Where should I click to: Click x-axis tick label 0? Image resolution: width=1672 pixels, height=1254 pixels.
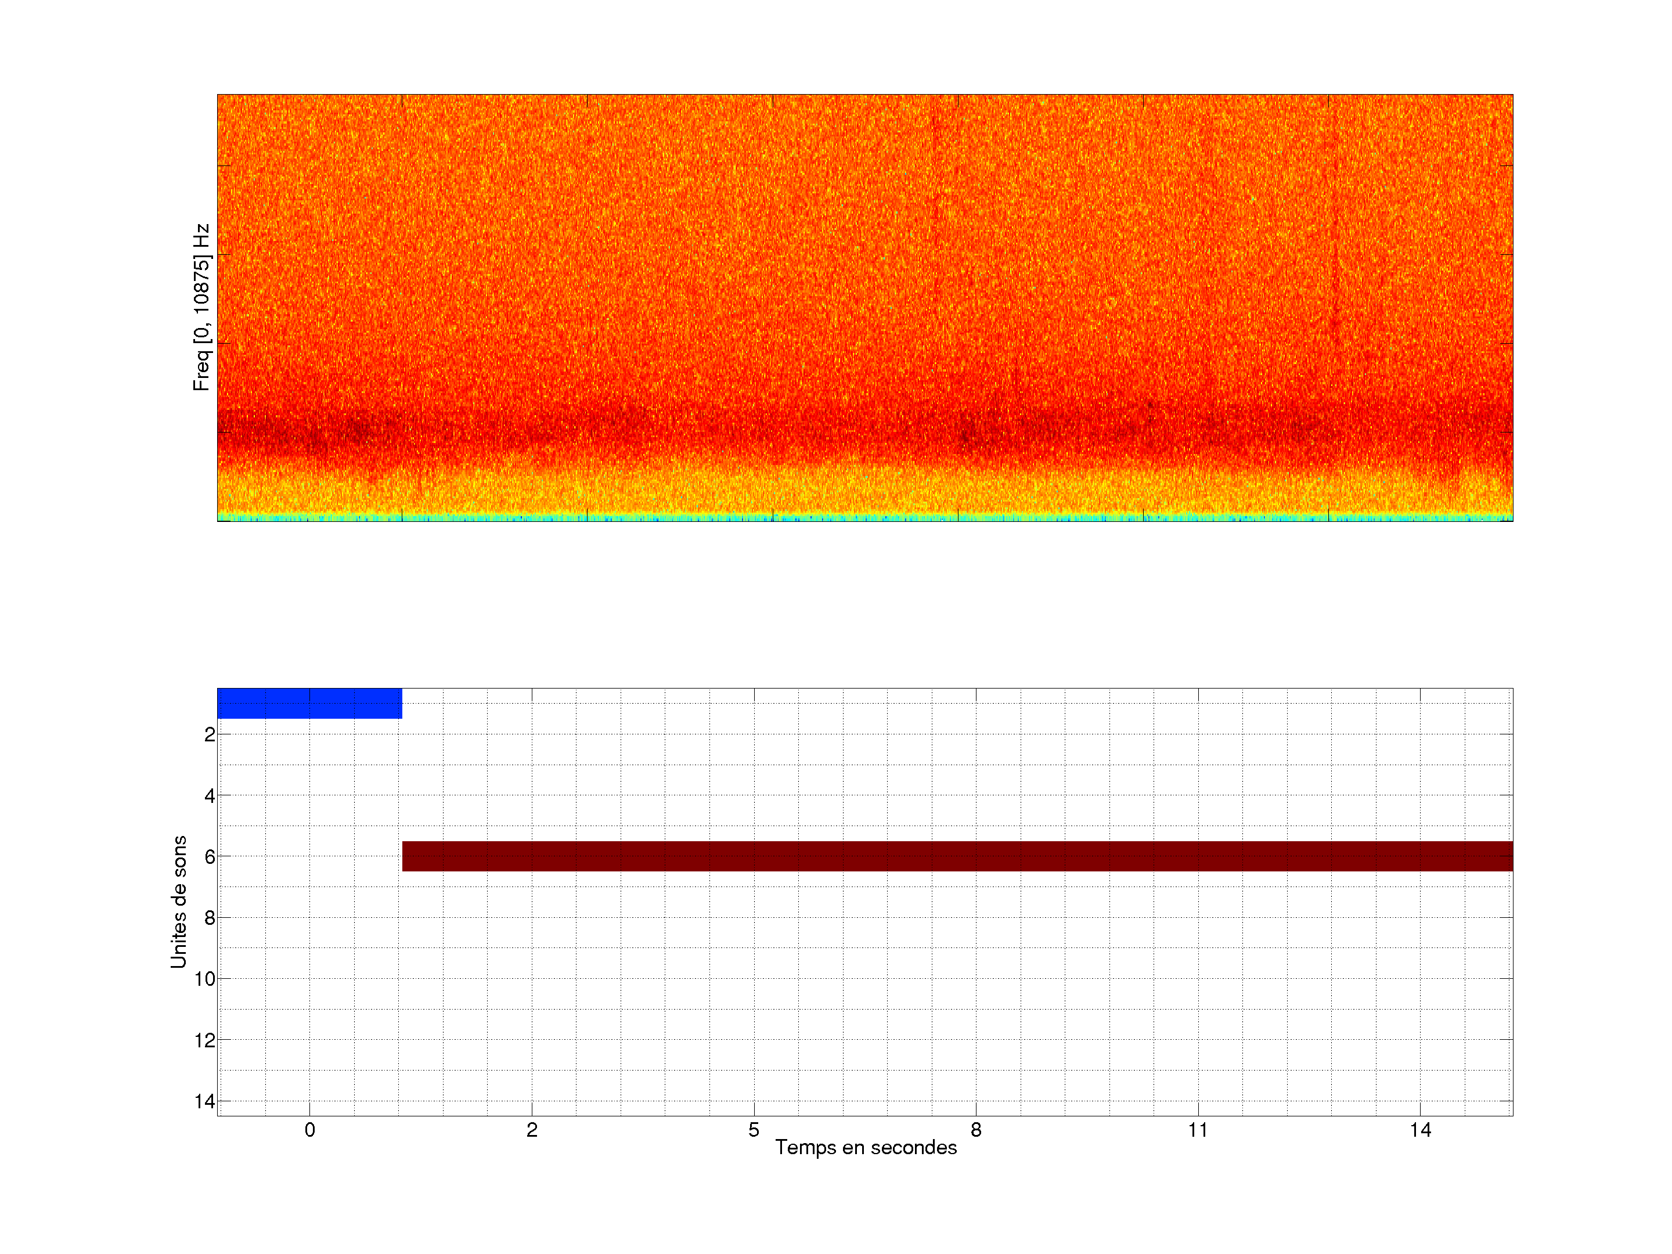click(x=309, y=1130)
